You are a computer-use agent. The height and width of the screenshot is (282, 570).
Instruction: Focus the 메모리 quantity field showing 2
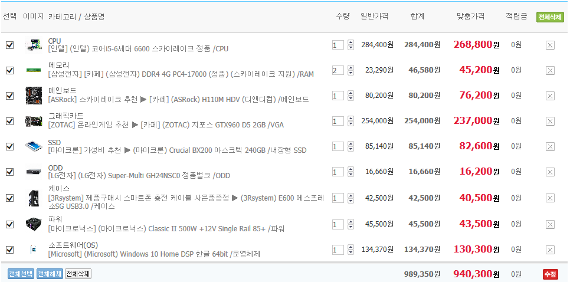click(x=338, y=70)
